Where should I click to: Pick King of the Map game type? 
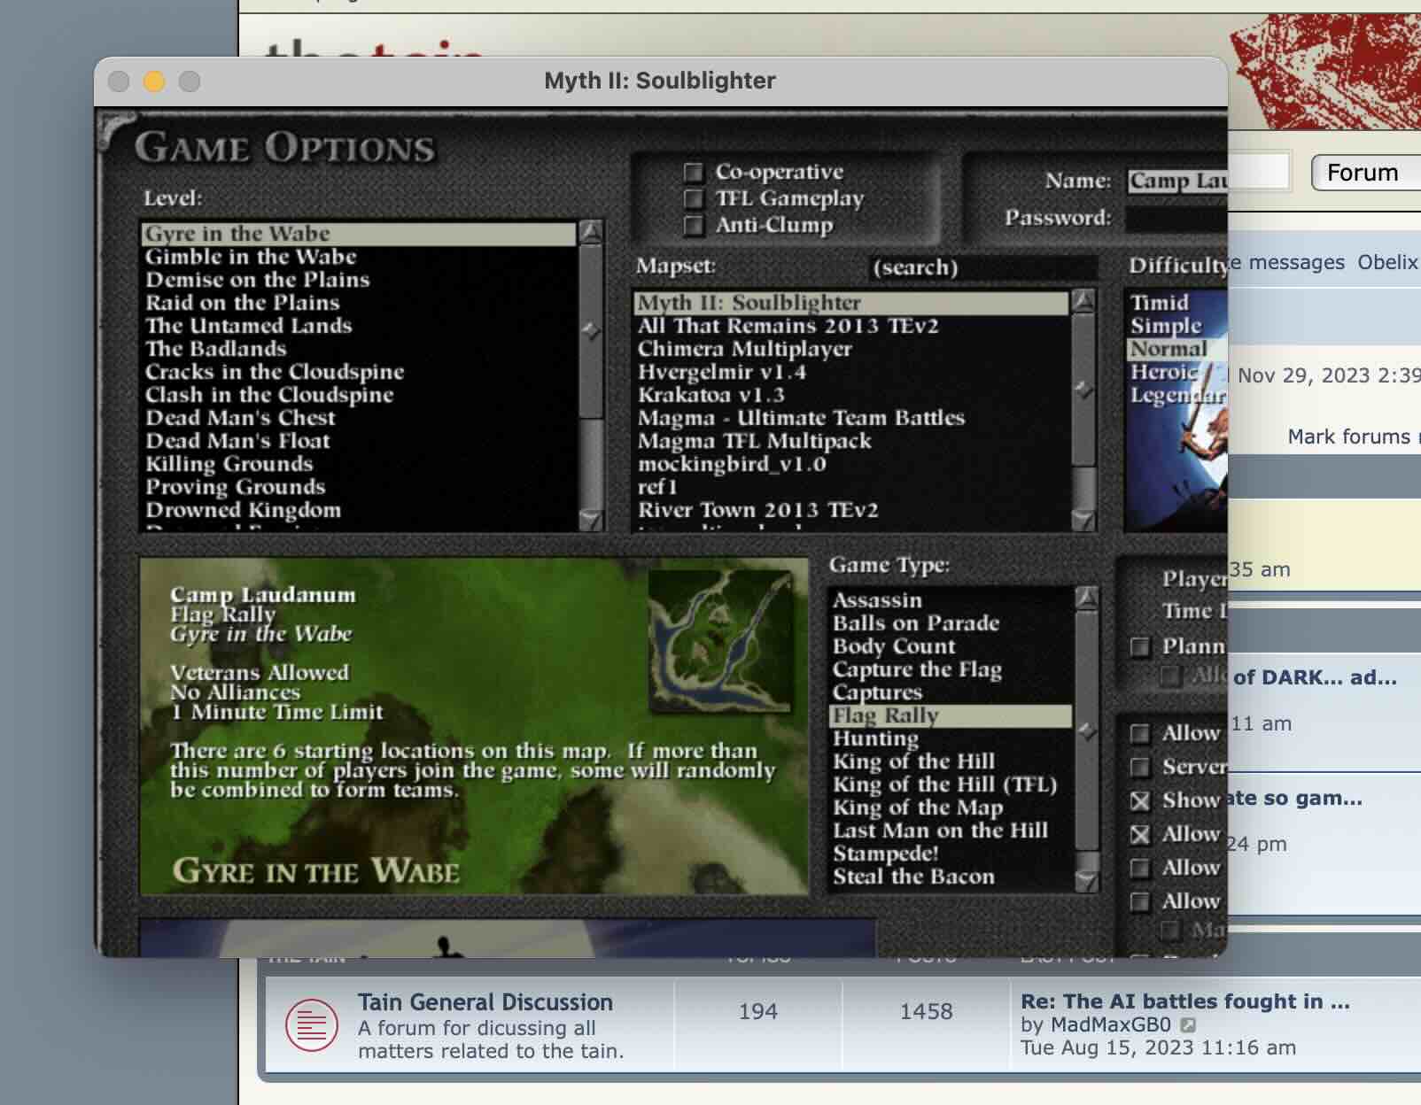[951, 807]
